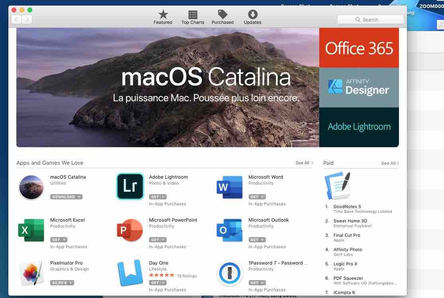This screenshot has height=298, width=444.
Task: Open the Microsoft PowerPoint app title
Action: tap(173, 220)
